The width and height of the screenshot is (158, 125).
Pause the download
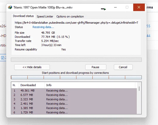(96, 67)
